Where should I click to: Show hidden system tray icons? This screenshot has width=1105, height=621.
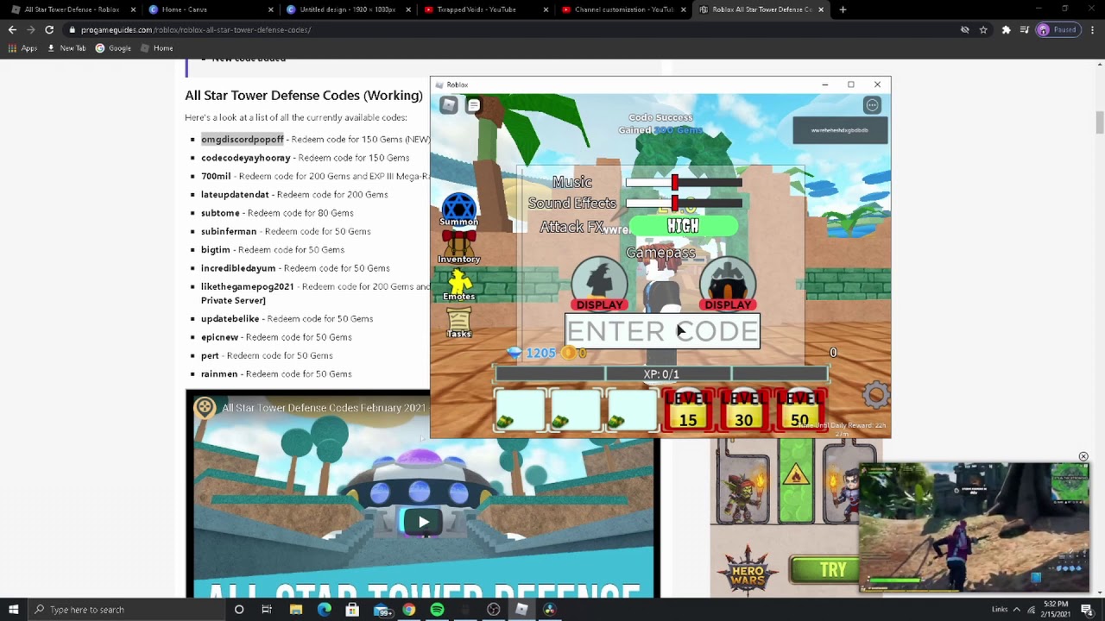(1016, 610)
